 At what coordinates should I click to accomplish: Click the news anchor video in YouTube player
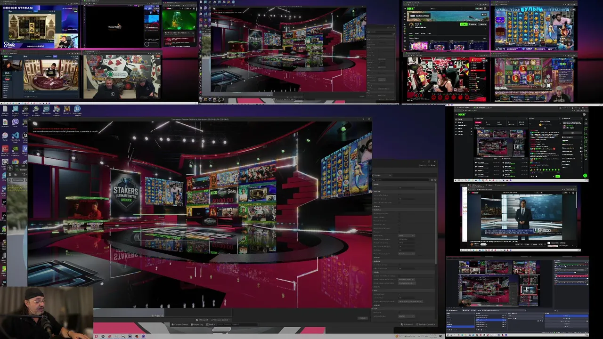(522, 217)
